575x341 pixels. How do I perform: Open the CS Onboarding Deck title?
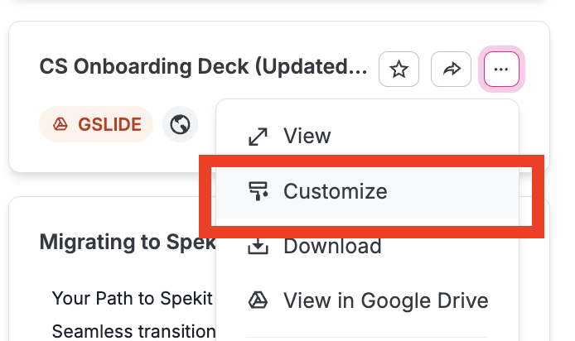(203, 67)
